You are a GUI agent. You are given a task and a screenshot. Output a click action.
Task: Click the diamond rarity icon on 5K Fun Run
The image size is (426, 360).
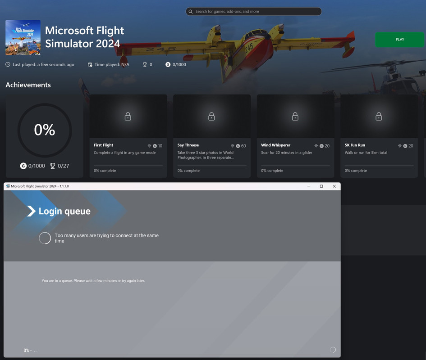[400, 146]
